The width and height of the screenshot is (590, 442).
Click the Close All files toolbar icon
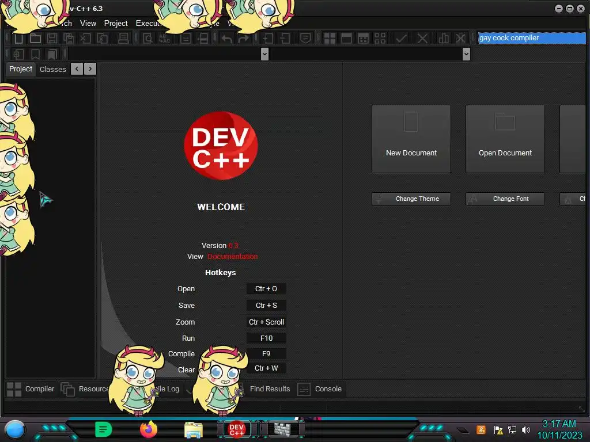(103, 39)
